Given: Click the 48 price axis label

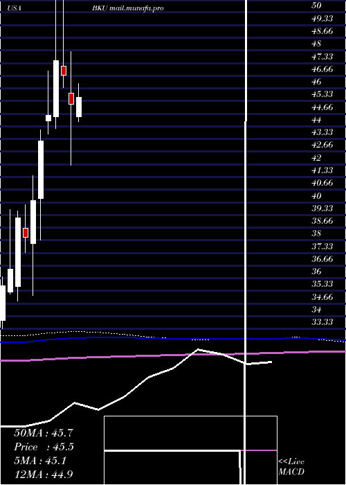Looking at the screenshot, I should (x=317, y=44).
